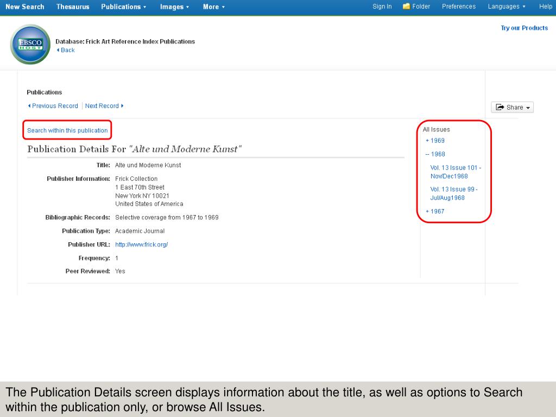Click the 'Frick Collection' publisher text

(x=136, y=179)
